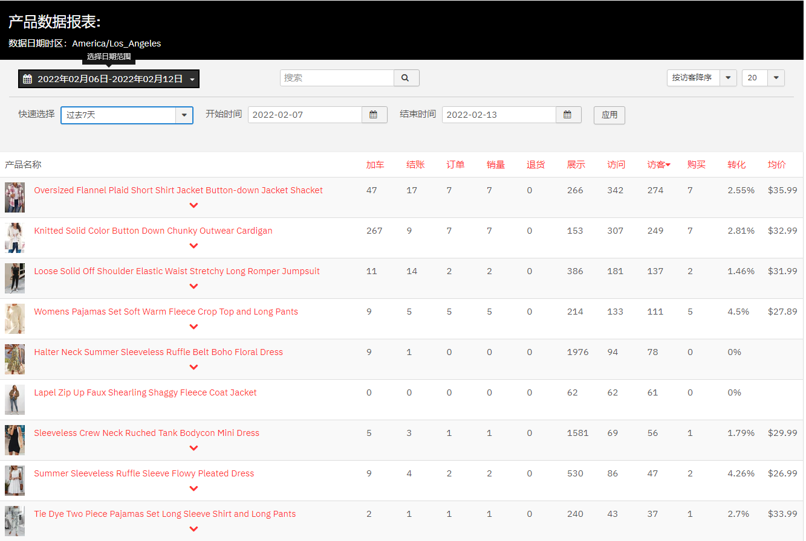Expand Oversized Flannel Plaid Shacket row chevron

193,205
